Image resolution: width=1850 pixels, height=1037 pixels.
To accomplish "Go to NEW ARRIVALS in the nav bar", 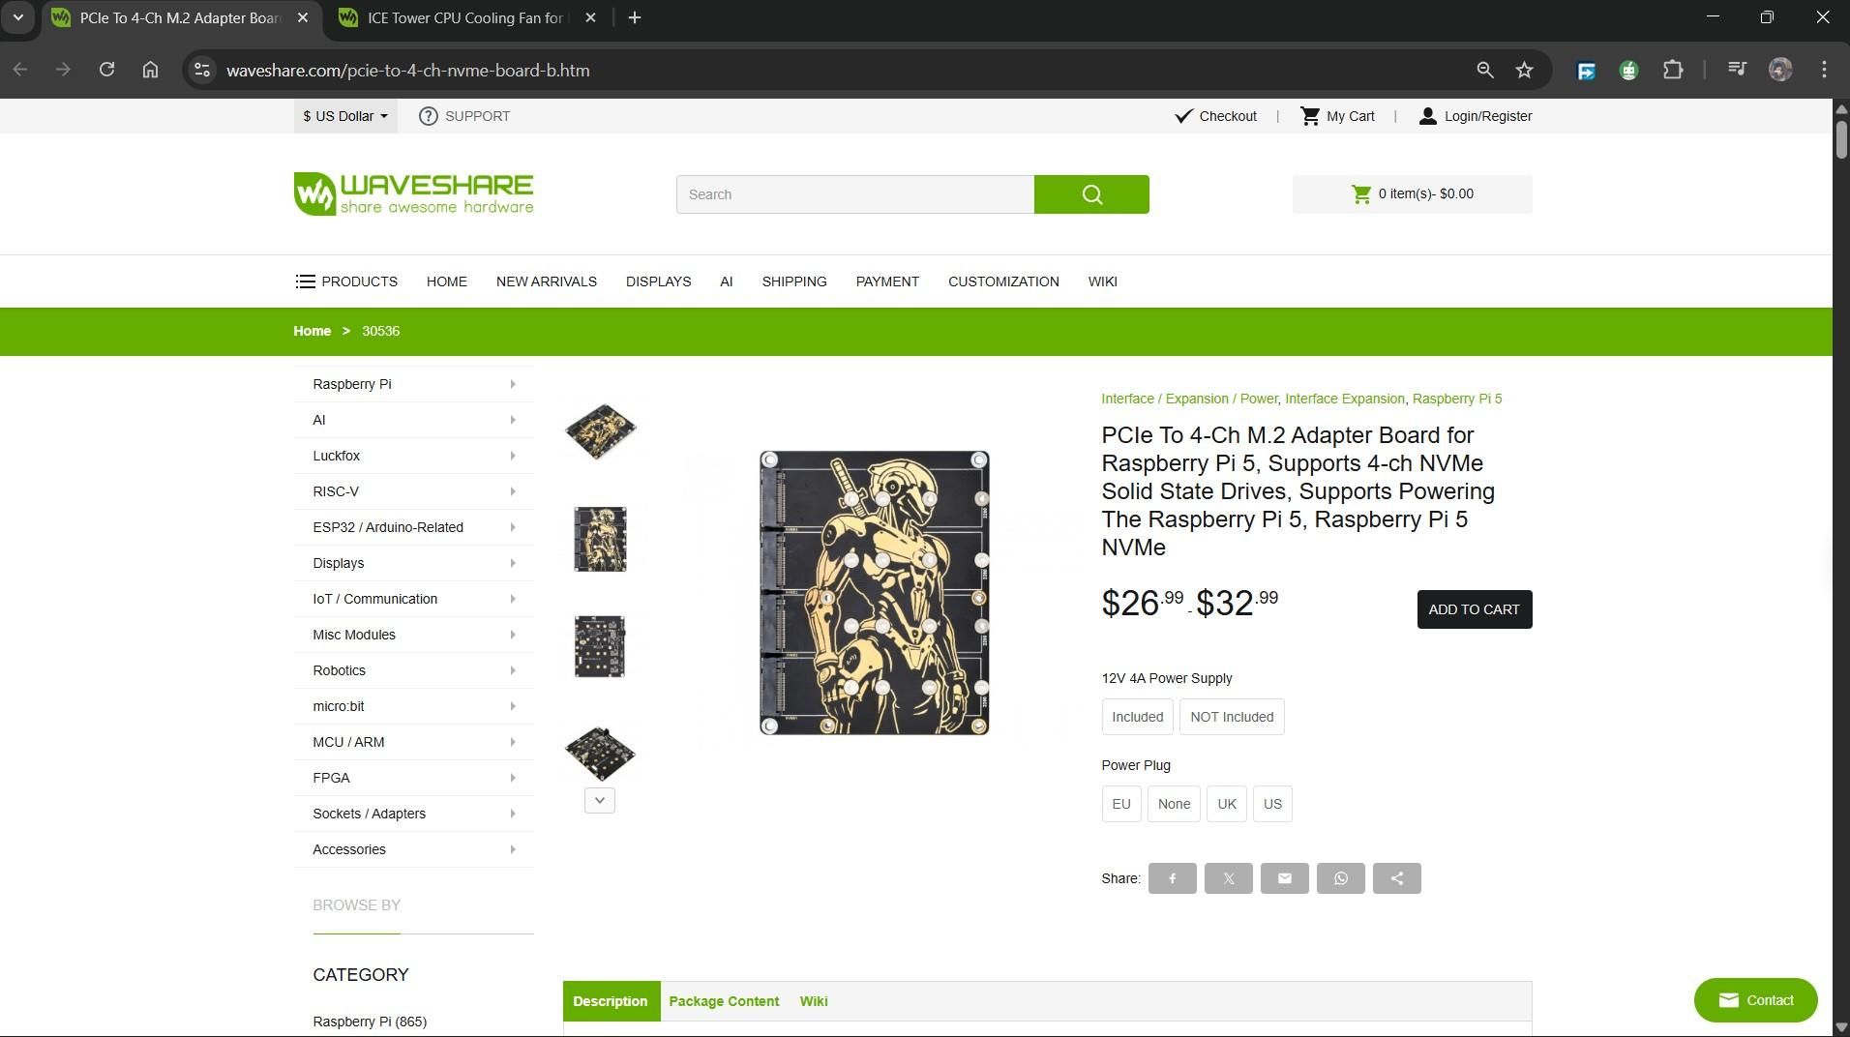I will (547, 281).
